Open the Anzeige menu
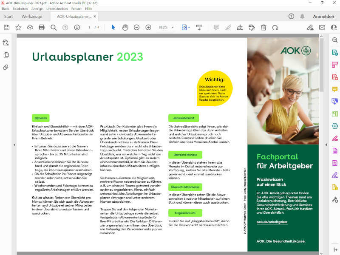Image resolution: width=340 pixels, height=255 pixels. coord(37,8)
